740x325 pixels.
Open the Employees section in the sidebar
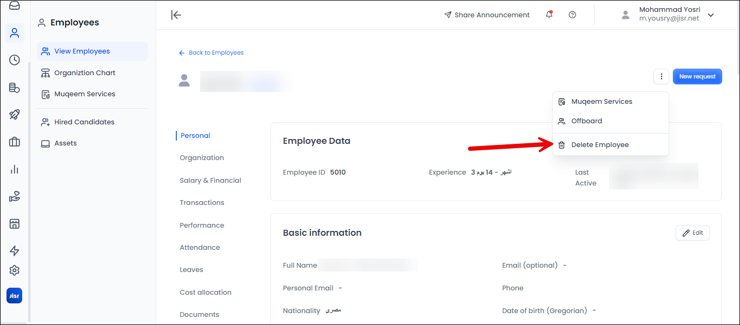point(15,32)
